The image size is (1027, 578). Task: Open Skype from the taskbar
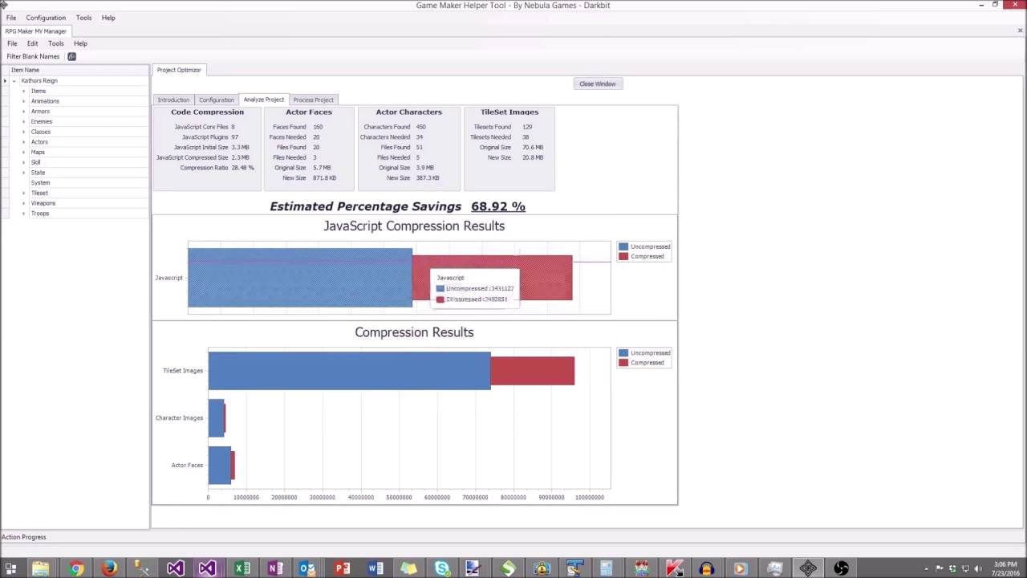442,568
